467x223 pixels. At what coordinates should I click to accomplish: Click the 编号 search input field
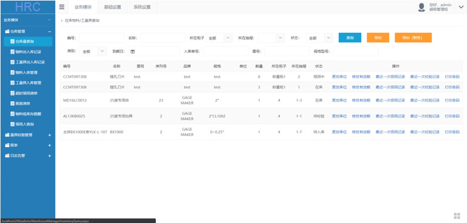point(102,38)
